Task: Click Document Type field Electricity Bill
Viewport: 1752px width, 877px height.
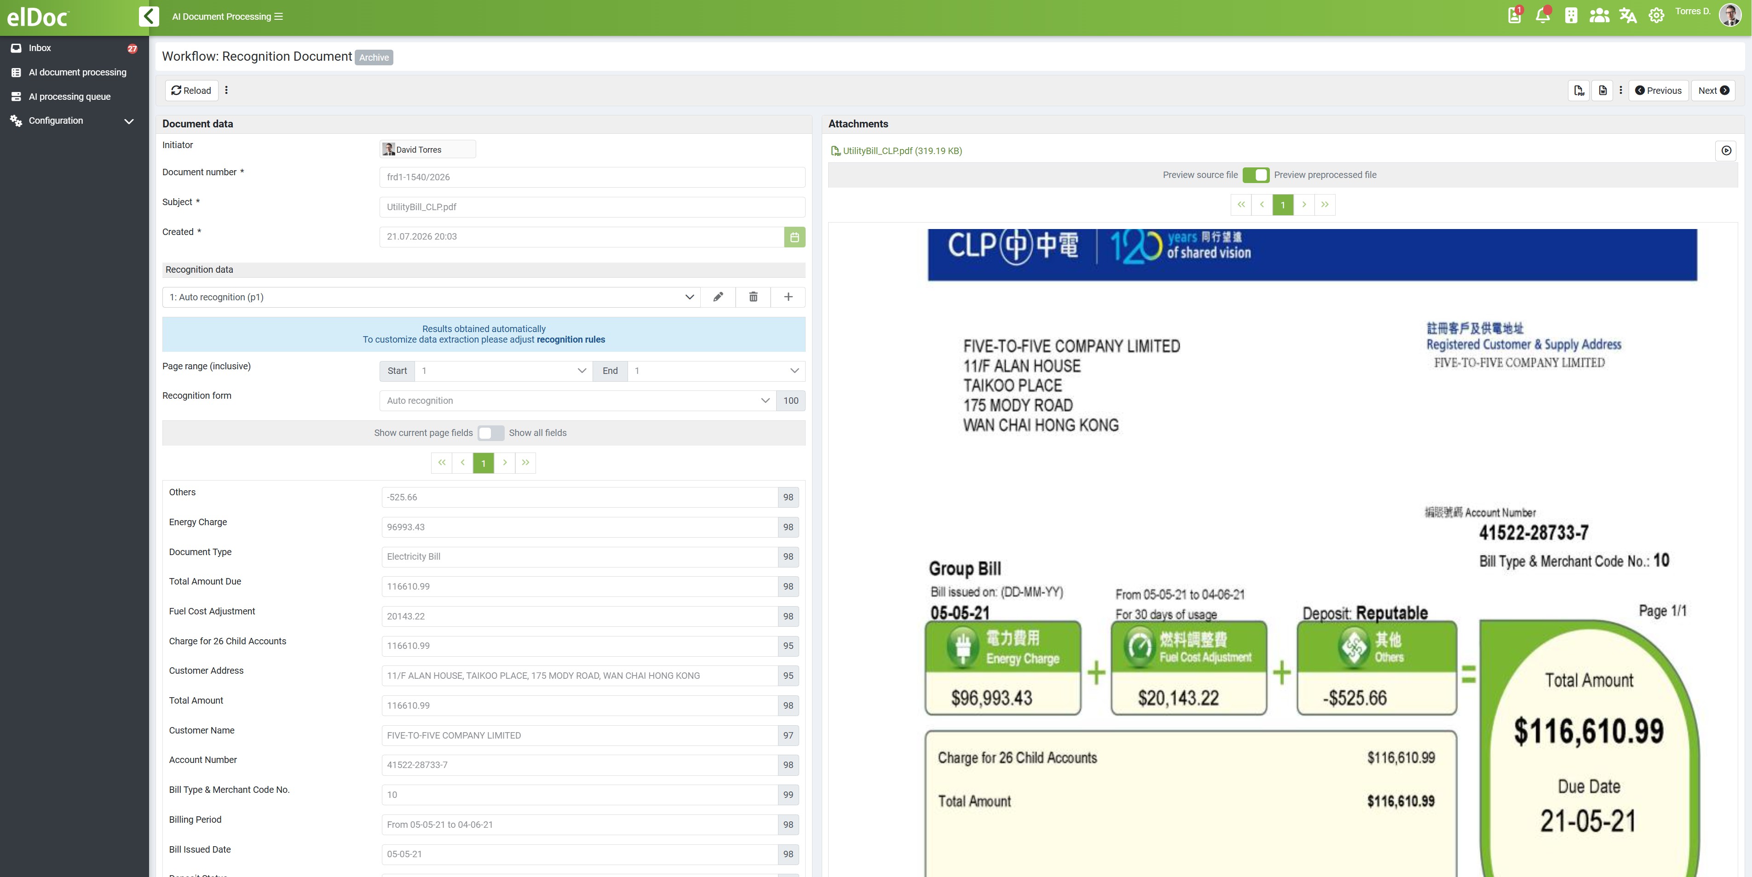Action: tap(579, 557)
